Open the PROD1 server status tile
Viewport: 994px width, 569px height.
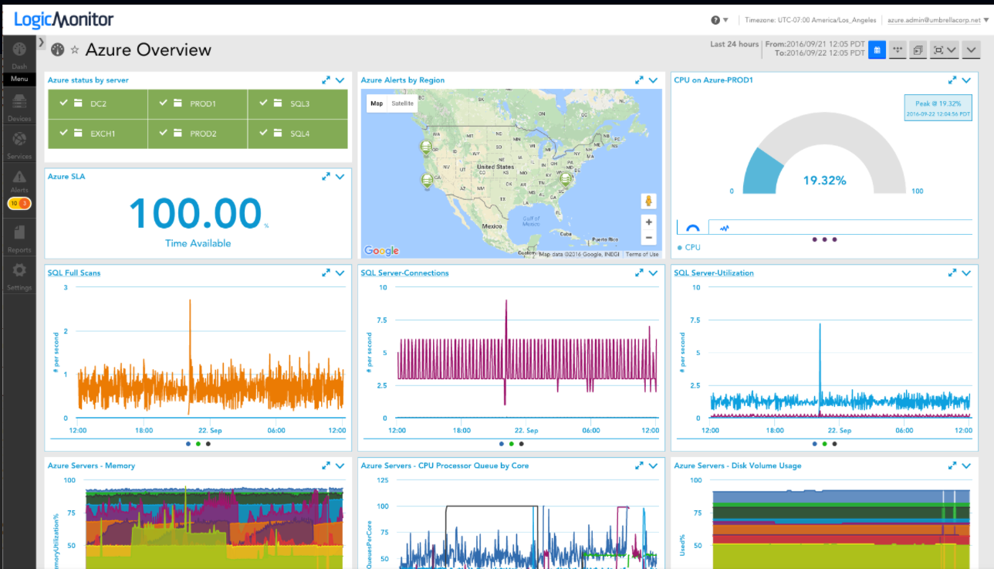tap(198, 103)
